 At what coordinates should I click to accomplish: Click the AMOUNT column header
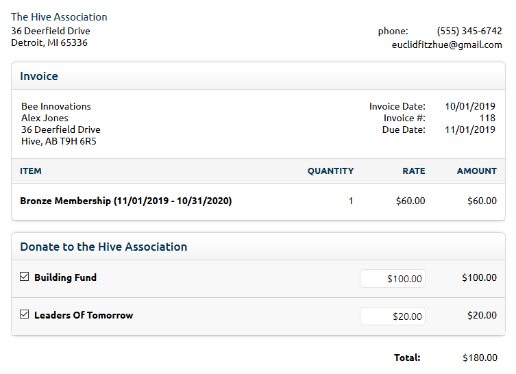pos(477,171)
